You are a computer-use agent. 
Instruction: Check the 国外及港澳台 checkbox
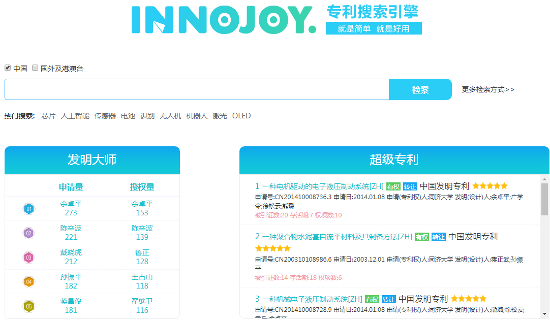pos(35,68)
